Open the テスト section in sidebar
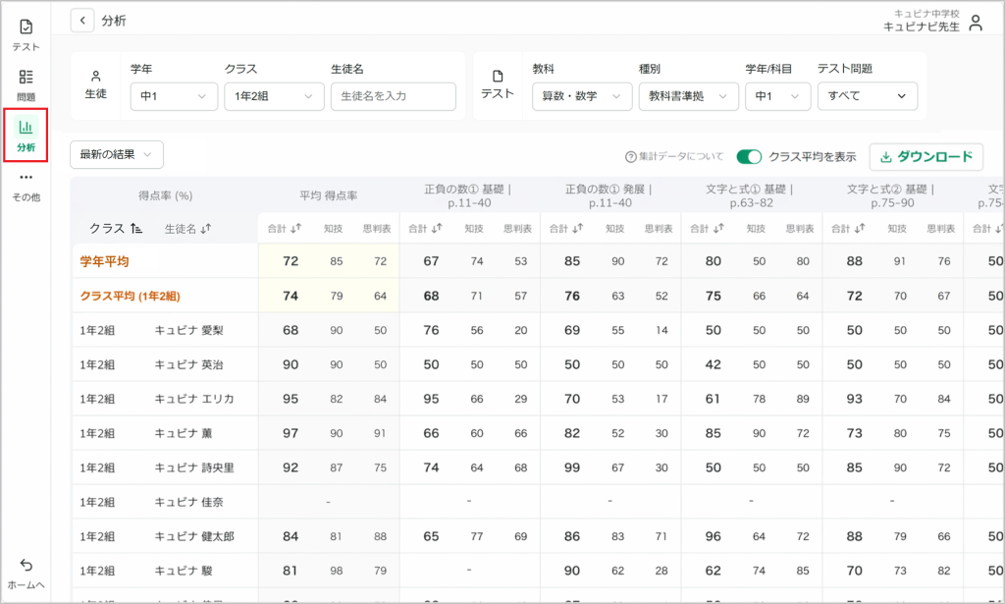Viewport: 1005px width, 604px height. pos(26,34)
